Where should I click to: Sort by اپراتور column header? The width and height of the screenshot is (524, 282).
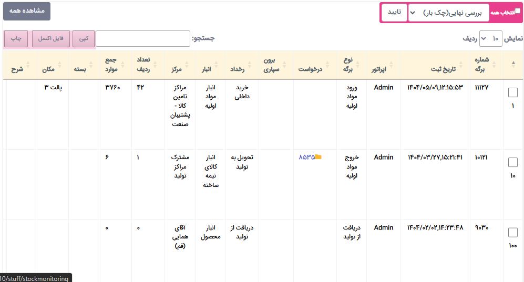(383, 69)
